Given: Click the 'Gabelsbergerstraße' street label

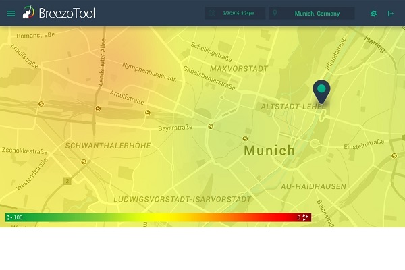Looking at the screenshot, I should click(x=209, y=78).
